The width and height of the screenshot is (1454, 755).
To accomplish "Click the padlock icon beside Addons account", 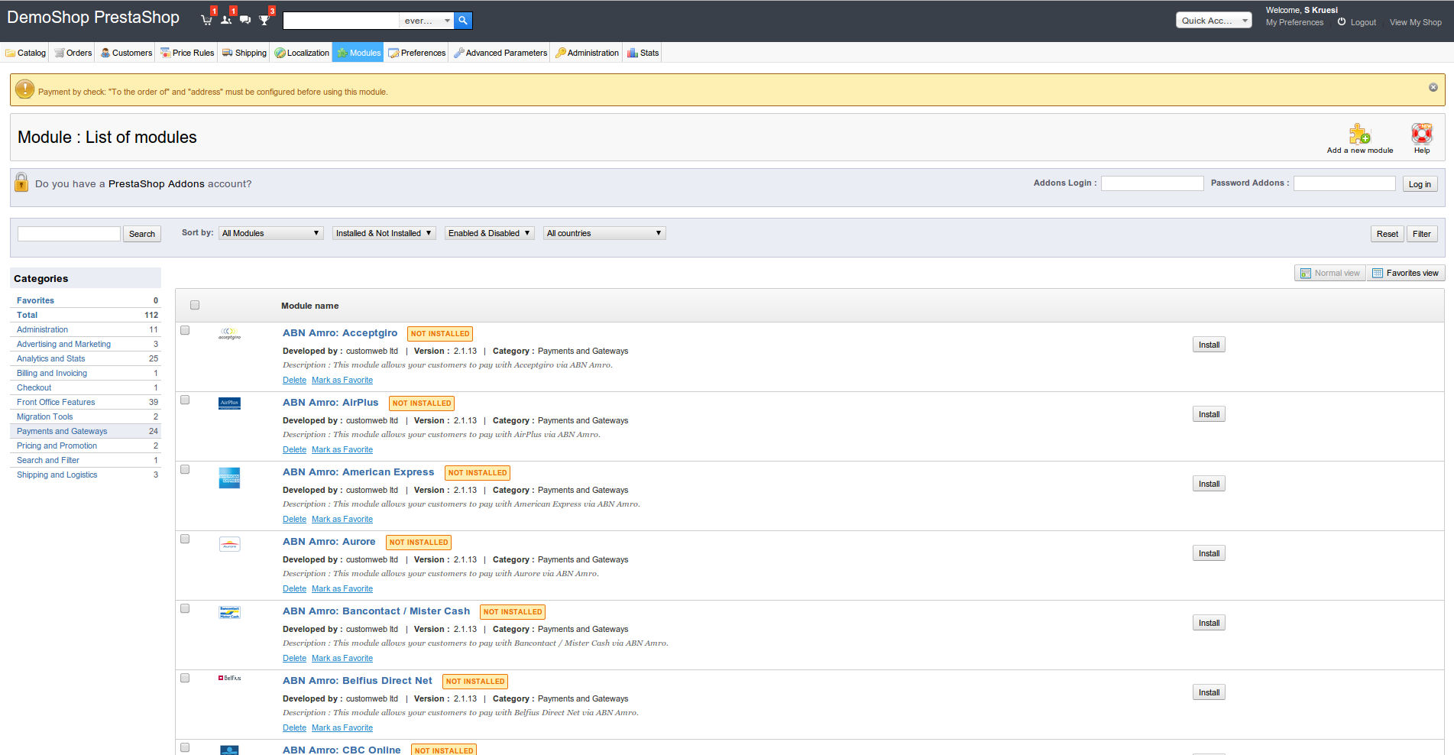I will point(21,182).
